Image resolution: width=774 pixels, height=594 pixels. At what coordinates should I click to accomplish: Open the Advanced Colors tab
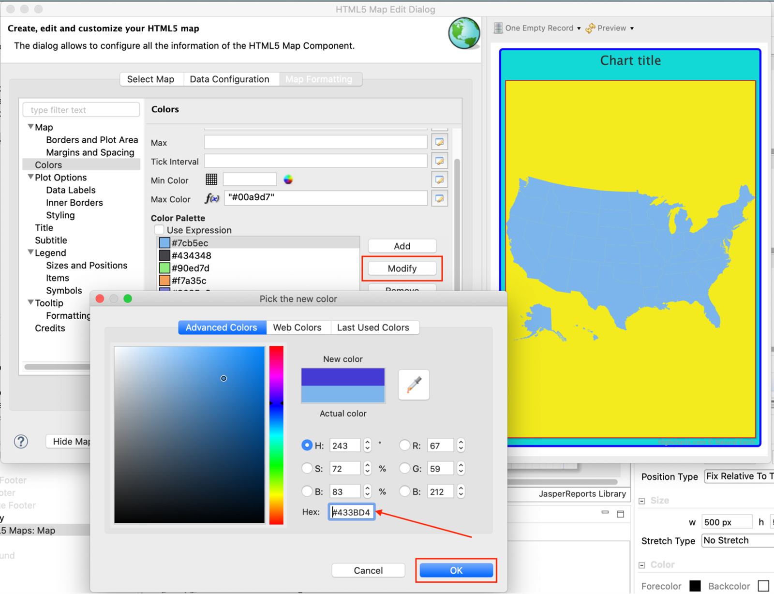coord(222,327)
